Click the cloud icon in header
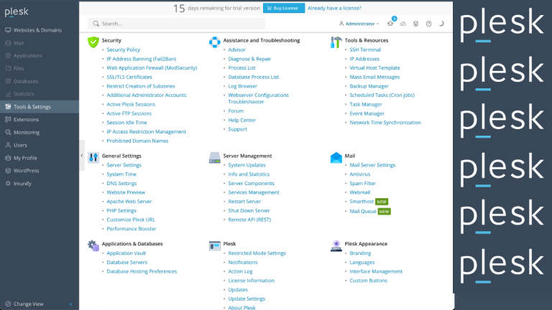This screenshot has height=310, width=552. click(403, 24)
